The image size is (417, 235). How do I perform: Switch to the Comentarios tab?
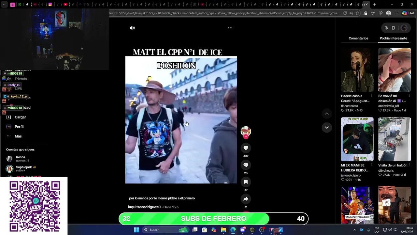[358, 38]
